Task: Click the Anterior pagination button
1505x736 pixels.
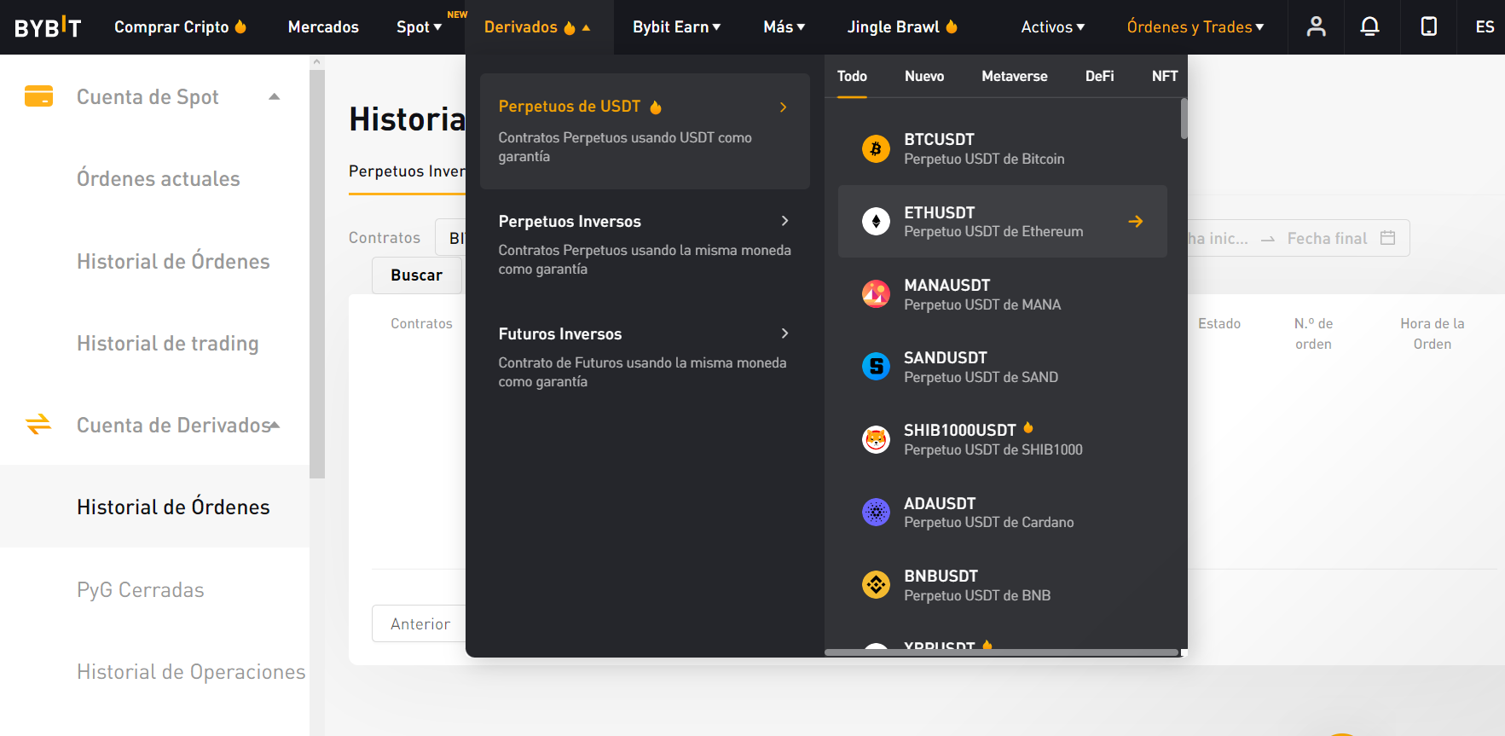Action: point(420,623)
